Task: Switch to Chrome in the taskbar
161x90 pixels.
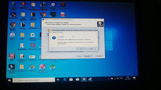Action: (x=84, y=79)
